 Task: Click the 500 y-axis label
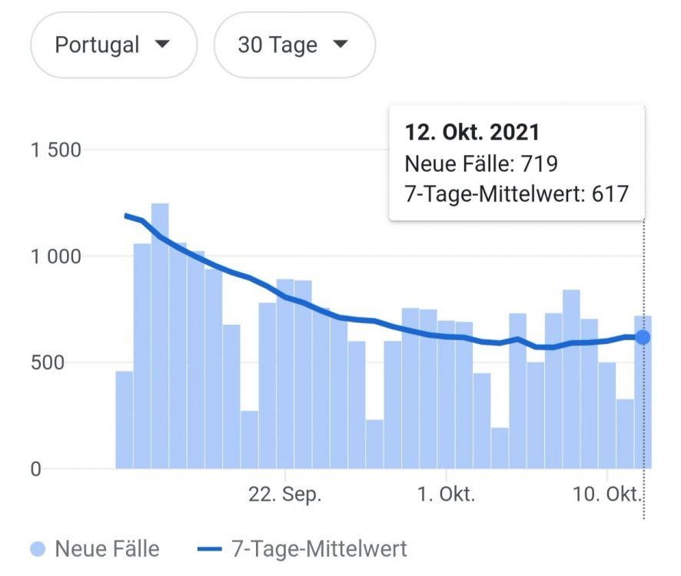tap(48, 362)
